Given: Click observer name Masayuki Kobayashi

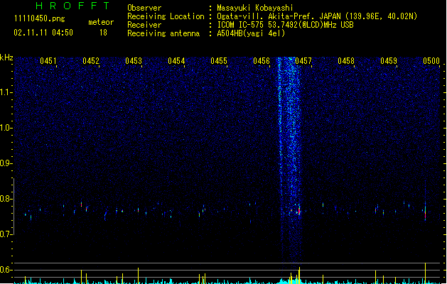Looking at the screenshot, I should 255,8.
